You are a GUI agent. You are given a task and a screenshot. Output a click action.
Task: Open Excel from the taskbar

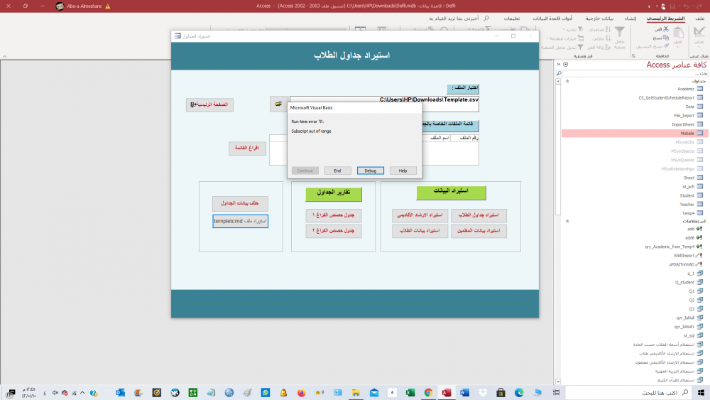pos(410,393)
